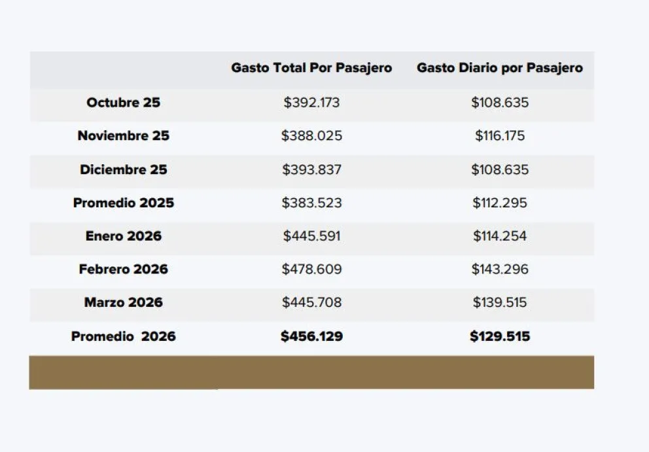Select the $383.523 average 2025 value
The width and height of the screenshot is (649, 452).
click(x=311, y=203)
